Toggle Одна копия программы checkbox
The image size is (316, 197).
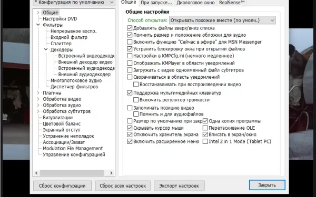[205, 121]
